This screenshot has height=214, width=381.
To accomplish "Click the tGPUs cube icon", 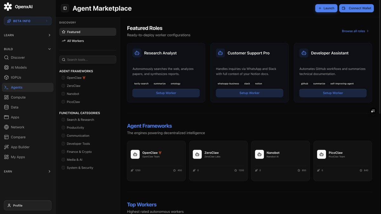I will pyautogui.click(x=6, y=77).
